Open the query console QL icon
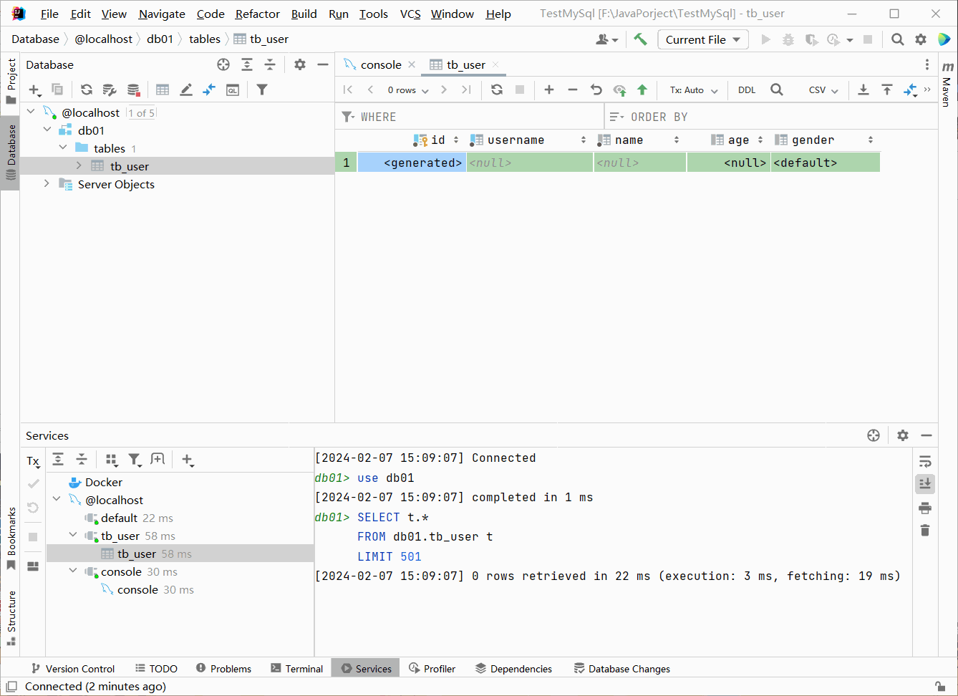This screenshot has height=696, width=958. tap(233, 90)
